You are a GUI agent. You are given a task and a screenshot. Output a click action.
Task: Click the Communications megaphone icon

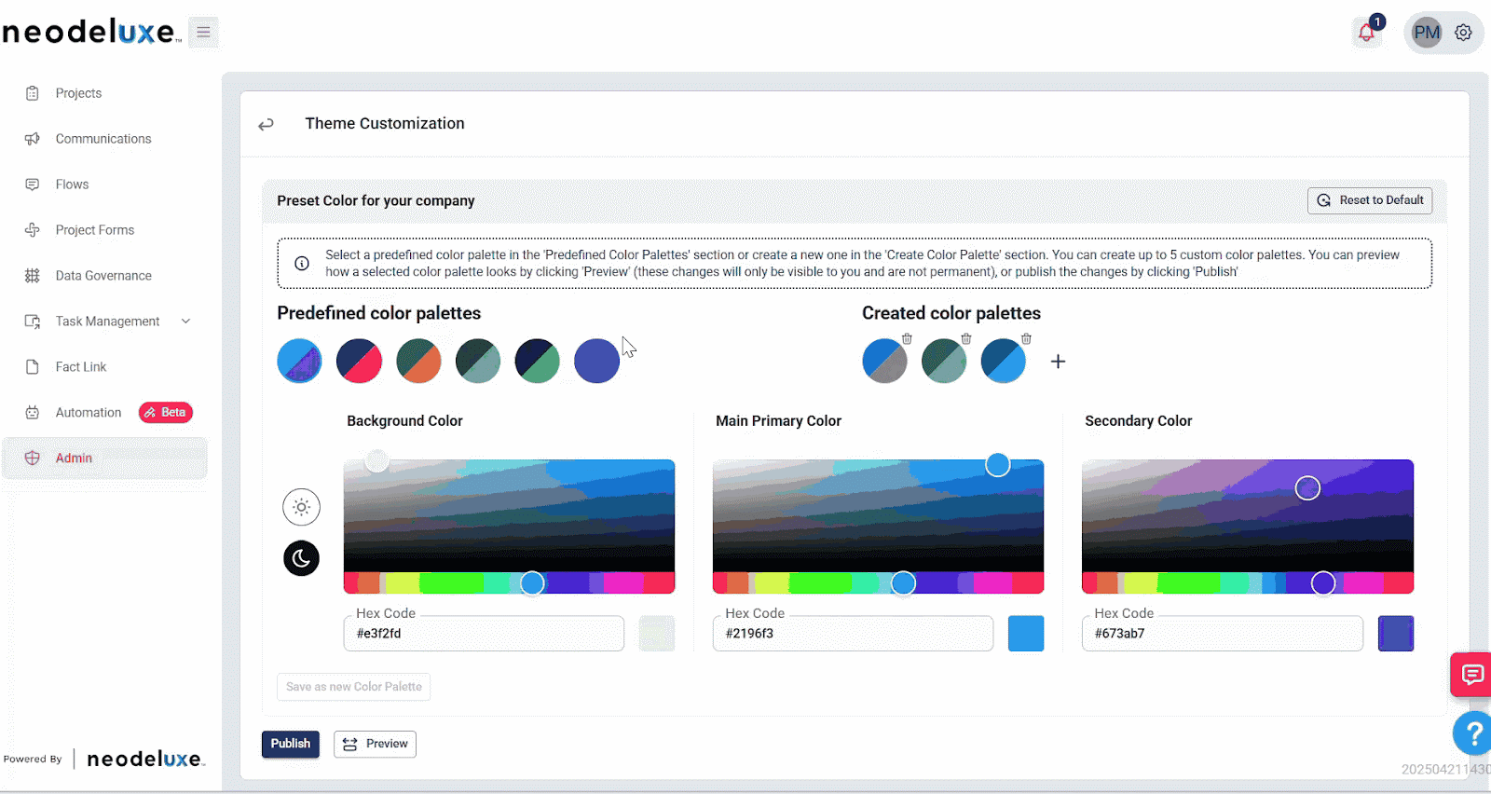(x=33, y=139)
